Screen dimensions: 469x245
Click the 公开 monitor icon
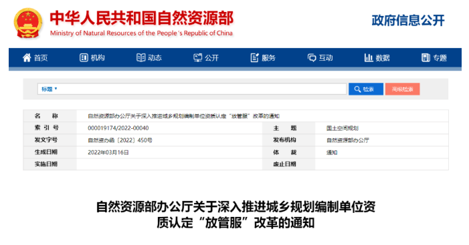tap(197, 57)
